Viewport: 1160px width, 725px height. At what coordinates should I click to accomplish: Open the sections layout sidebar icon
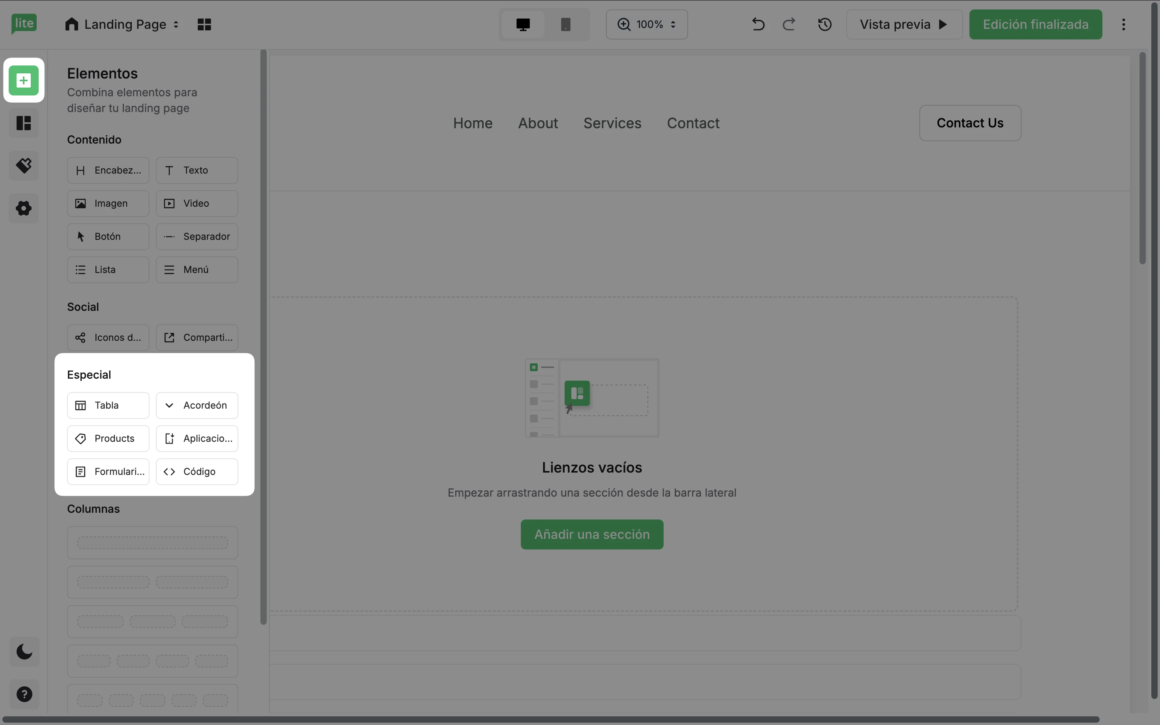click(24, 123)
